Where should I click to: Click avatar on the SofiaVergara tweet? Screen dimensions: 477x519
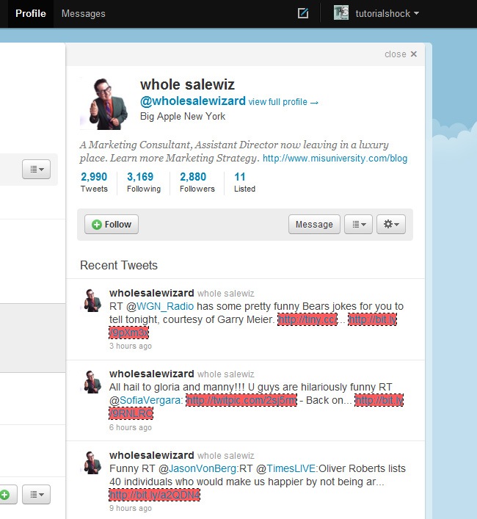click(92, 382)
